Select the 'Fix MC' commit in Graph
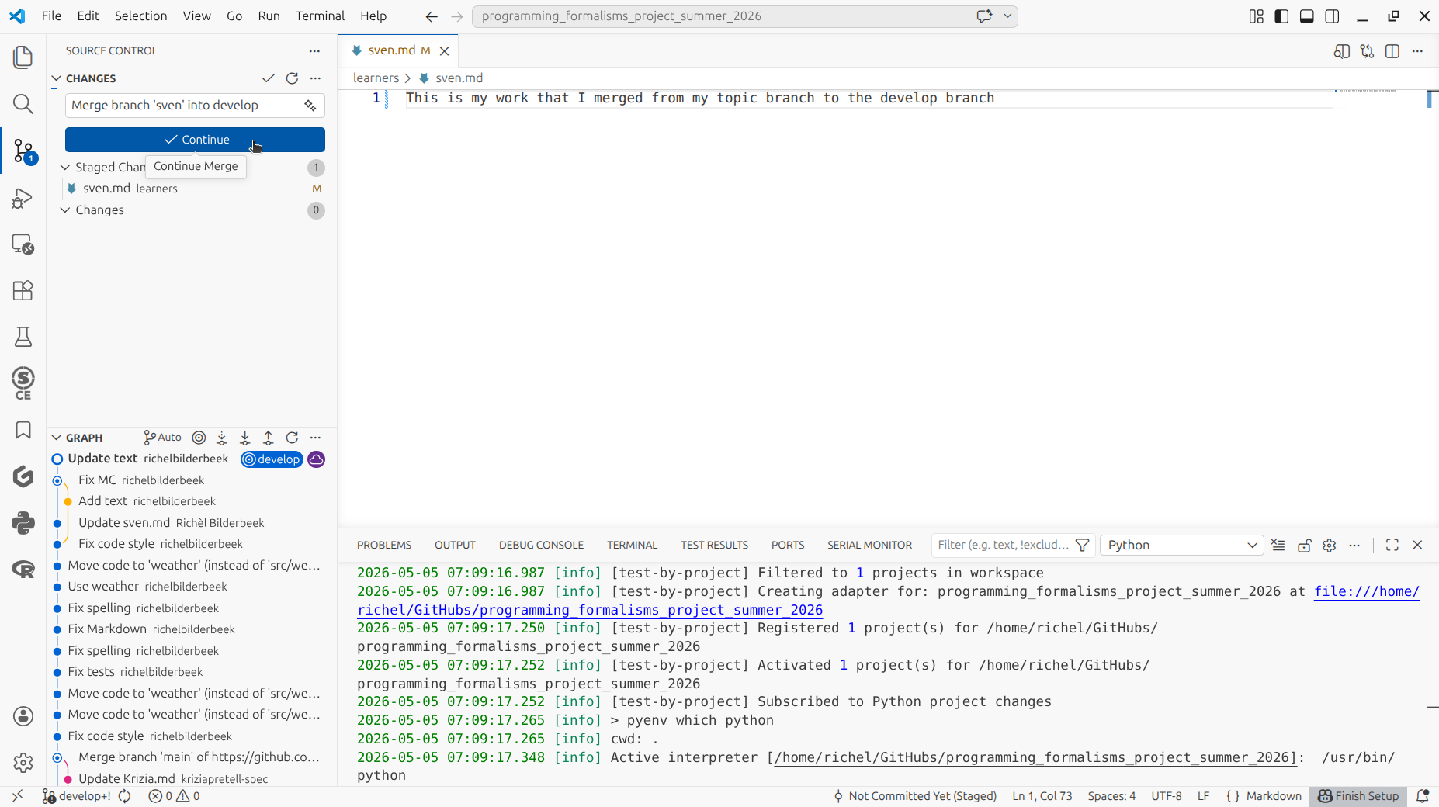Image resolution: width=1439 pixels, height=807 pixels. pos(192,480)
